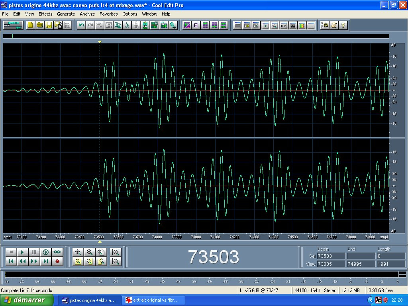Click the yellow cursor marker above waveform
The image size is (408, 306).
click(100, 42)
